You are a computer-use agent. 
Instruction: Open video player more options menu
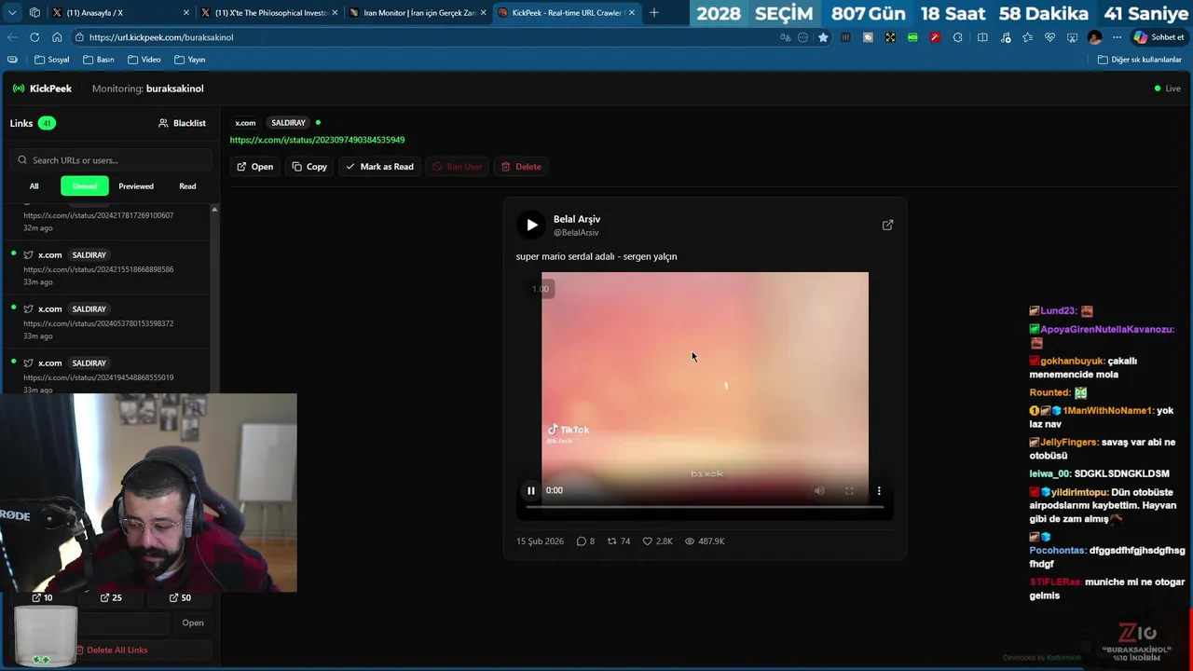pos(878,490)
